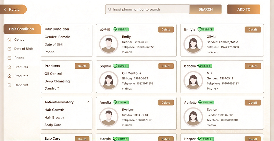The width and height of the screenshot is (274, 141).
Task: Click Date of Birth in Hair Condition panel
Action: [54, 44]
